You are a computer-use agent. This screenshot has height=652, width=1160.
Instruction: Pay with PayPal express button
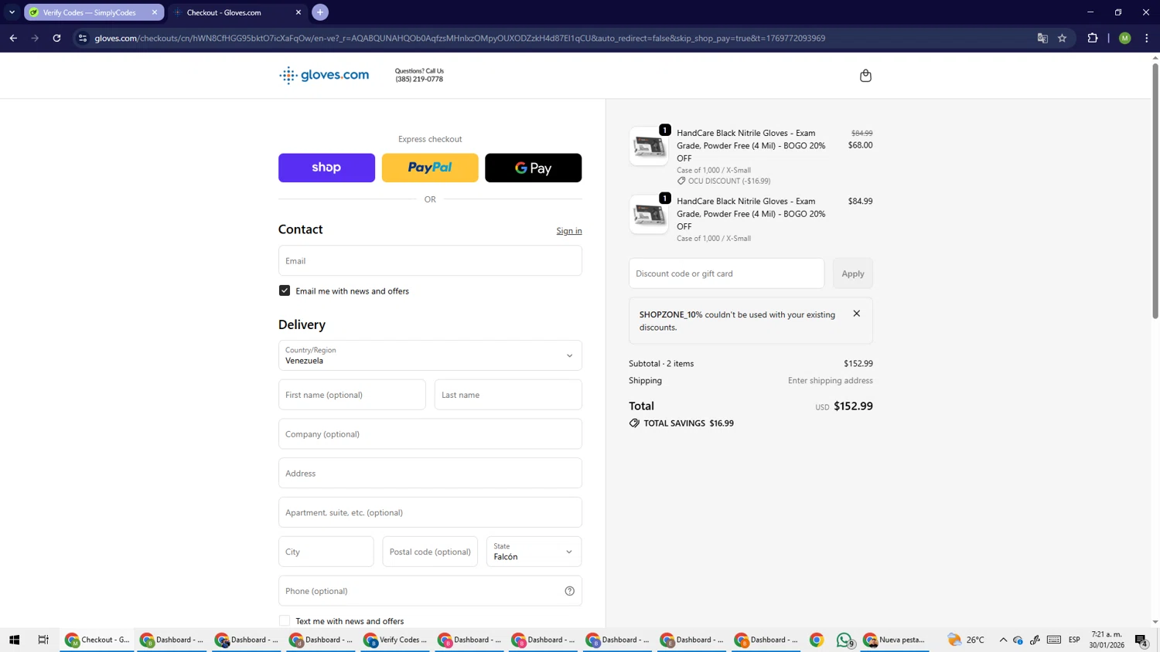[430, 168]
